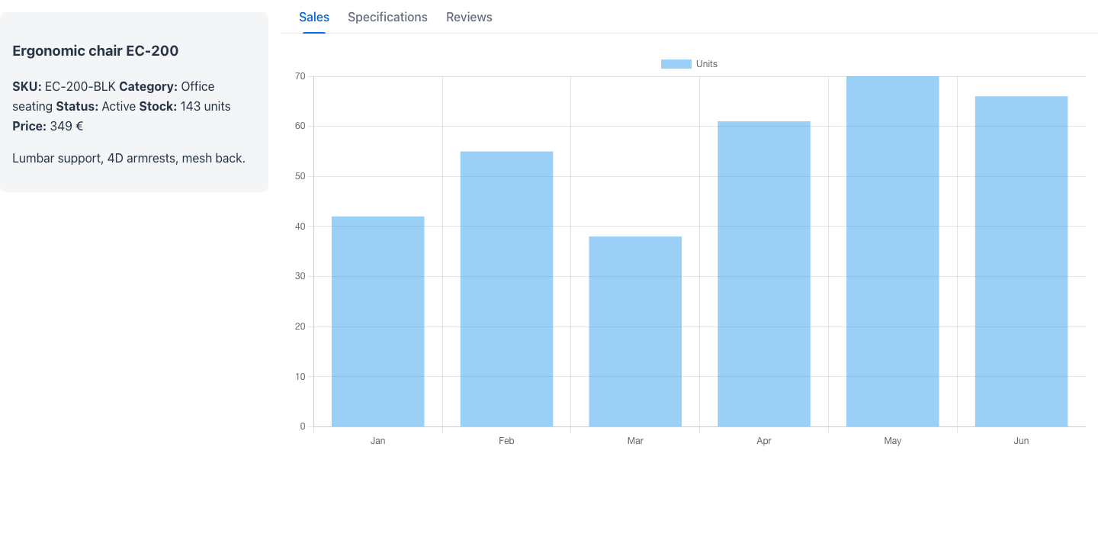Open the Specifications tab
1098x534 pixels.
tap(387, 17)
